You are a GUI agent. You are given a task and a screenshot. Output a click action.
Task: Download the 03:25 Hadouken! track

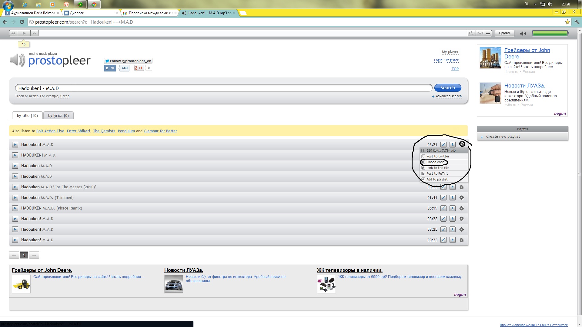[452, 230]
